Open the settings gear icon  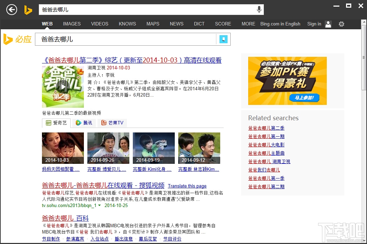(x=341, y=24)
